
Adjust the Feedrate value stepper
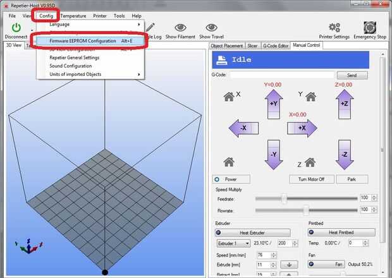tap(374, 198)
